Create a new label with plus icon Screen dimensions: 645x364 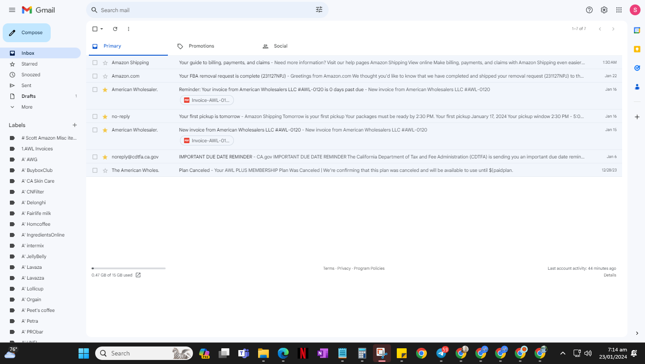click(75, 125)
